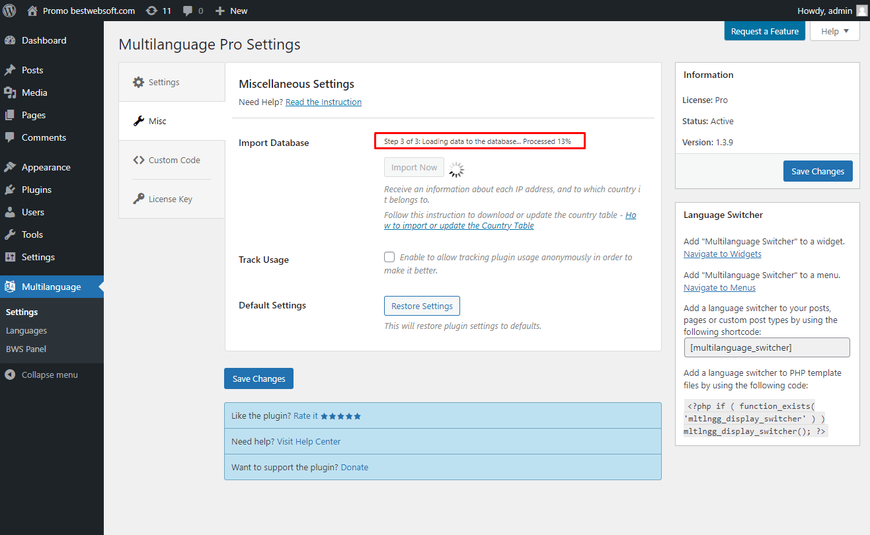870x535 pixels.
Task: Open the Rate it link
Action: pos(305,416)
